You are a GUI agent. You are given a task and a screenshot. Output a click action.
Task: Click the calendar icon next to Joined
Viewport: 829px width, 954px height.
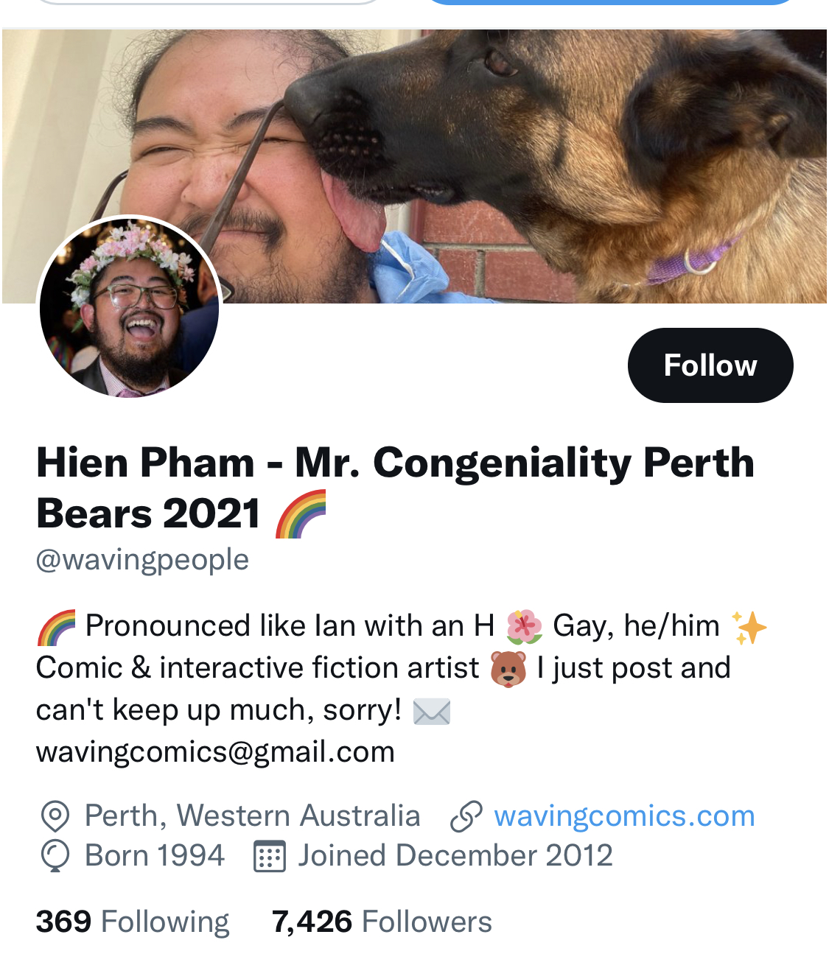pos(270,857)
